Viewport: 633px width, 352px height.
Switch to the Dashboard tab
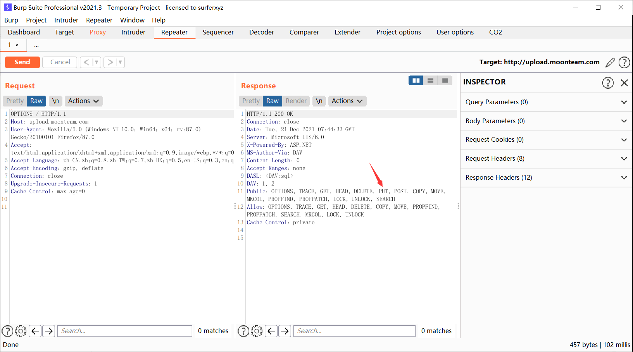coord(24,33)
